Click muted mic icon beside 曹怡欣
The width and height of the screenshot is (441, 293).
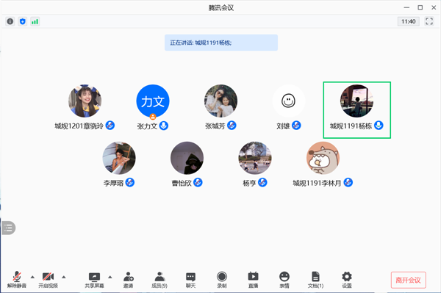point(198,182)
